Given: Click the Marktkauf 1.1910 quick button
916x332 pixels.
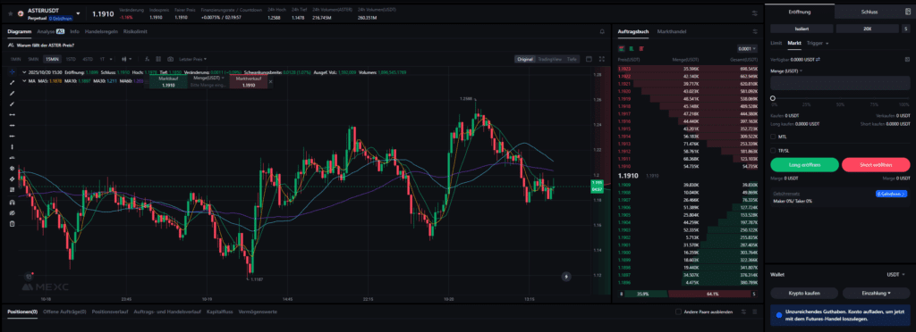Looking at the screenshot, I should pos(168,81).
